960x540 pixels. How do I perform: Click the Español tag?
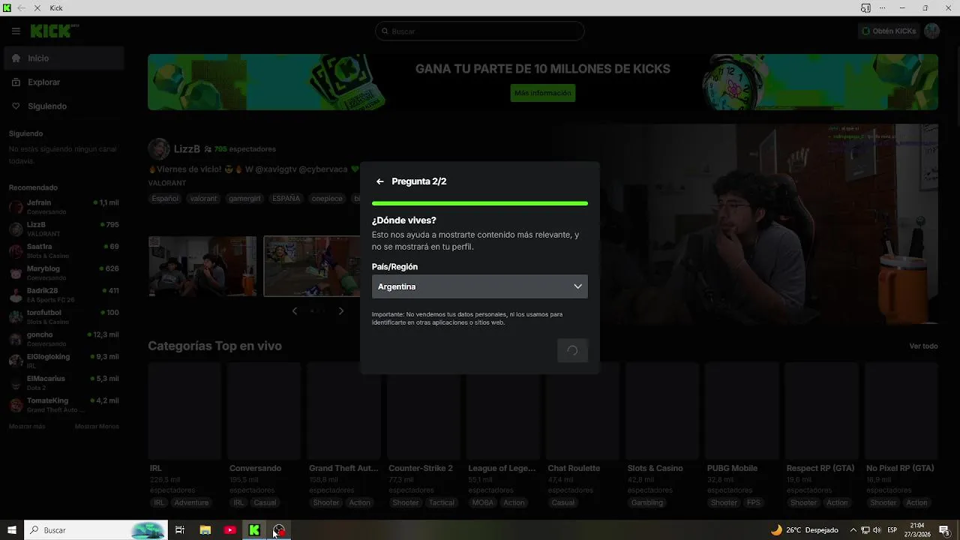[x=165, y=199]
